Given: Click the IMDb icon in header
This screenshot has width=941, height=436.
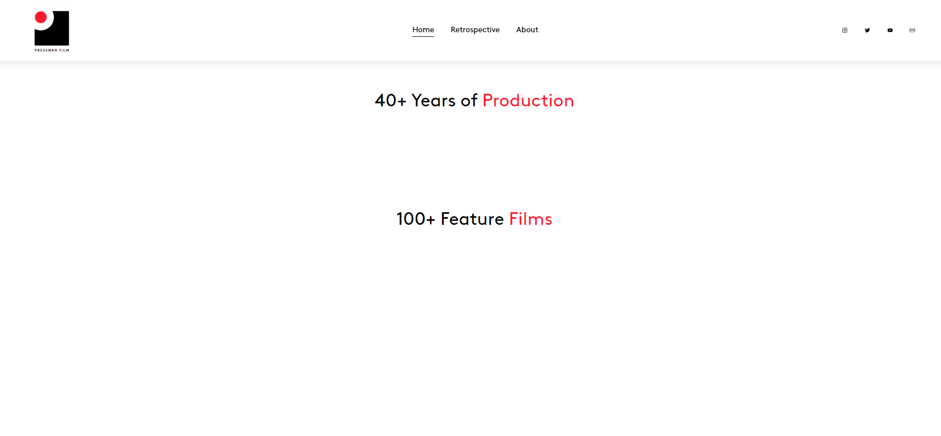Looking at the screenshot, I should click(x=912, y=30).
